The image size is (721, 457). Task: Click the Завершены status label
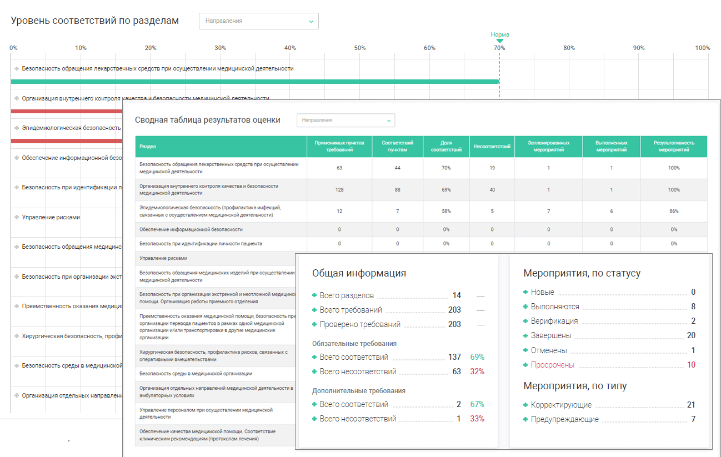point(551,335)
